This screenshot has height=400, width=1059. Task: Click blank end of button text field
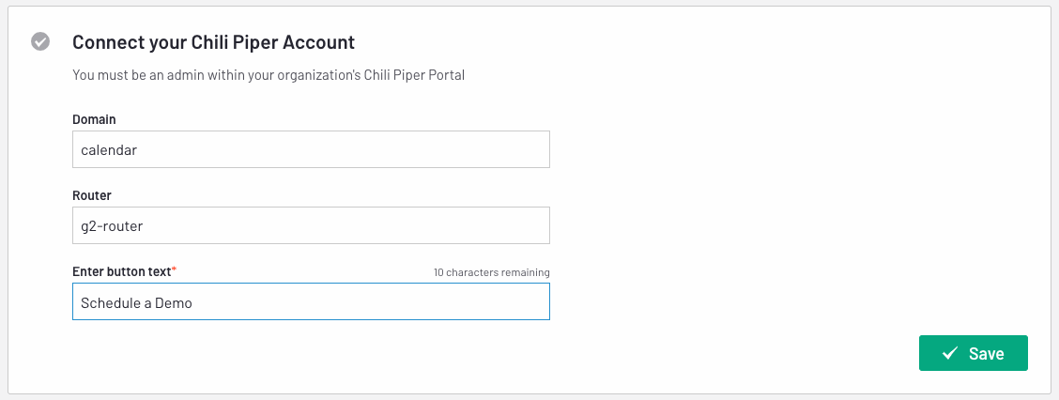pyautogui.click(x=372, y=301)
